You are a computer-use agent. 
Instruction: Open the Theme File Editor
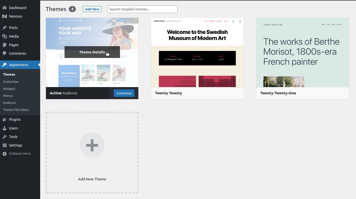(x=16, y=110)
